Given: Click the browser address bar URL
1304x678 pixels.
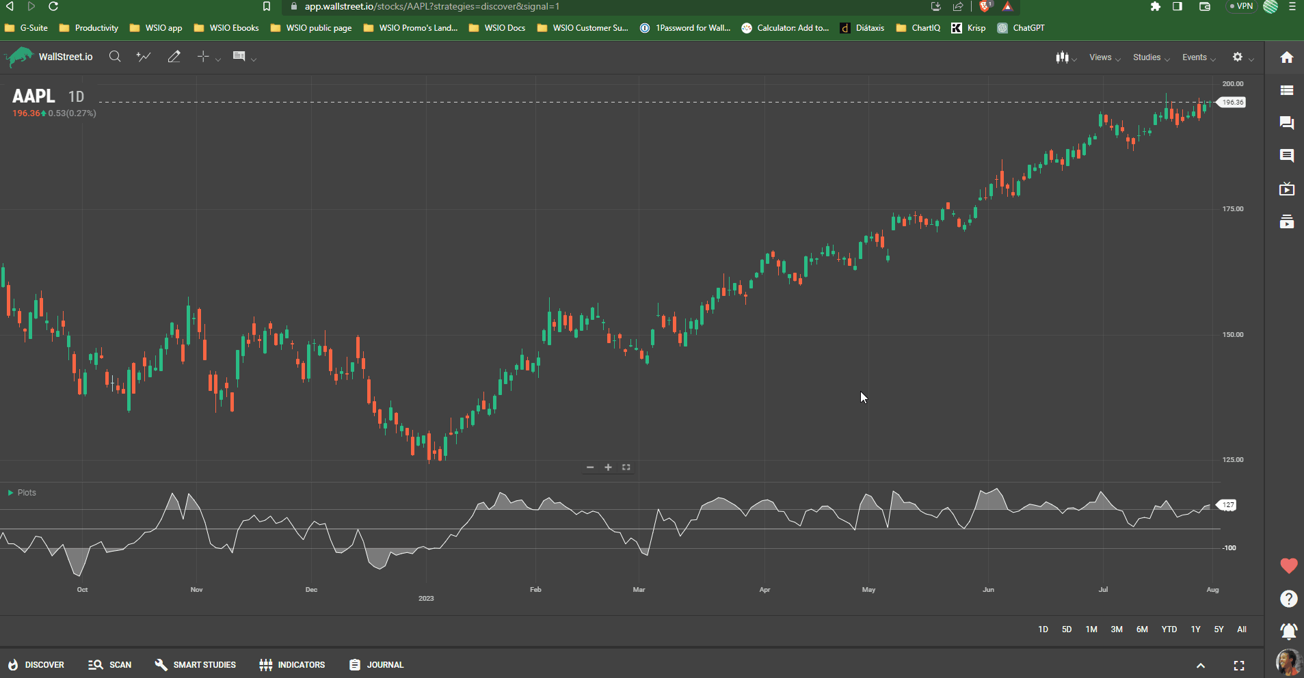Looking at the screenshot, I should click(431, 7).
